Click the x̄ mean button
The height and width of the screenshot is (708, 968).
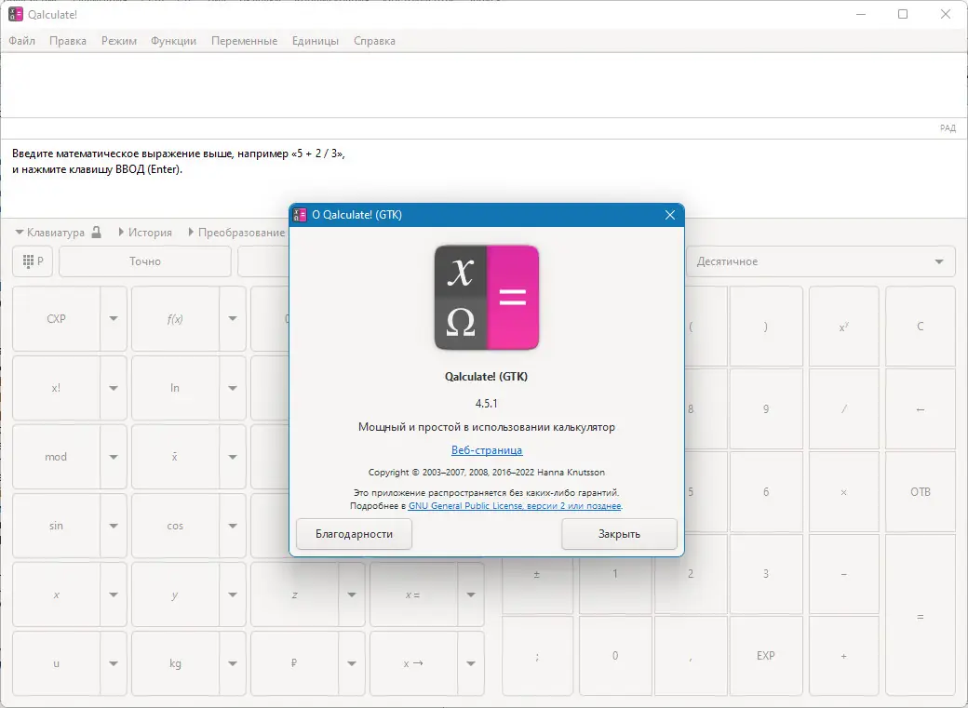175,457
